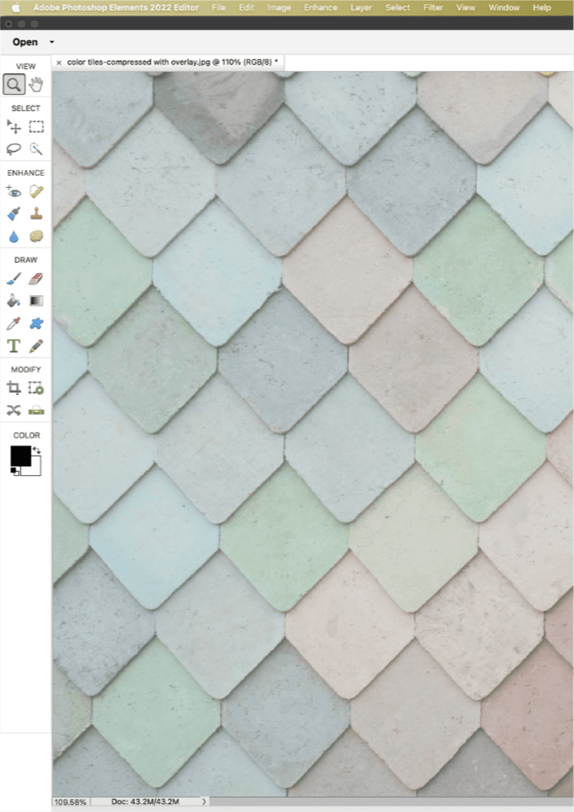This screenshot has width=574, height=812.
Task: Swap foreground and background colors
Action: [x=37, y=450]
